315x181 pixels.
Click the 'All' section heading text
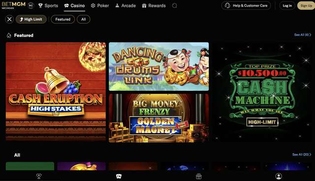point(17,155)
